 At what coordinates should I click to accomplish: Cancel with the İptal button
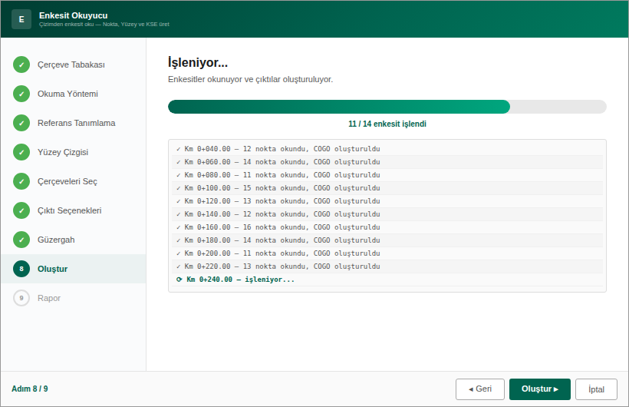pyautogui.click(x=596, y=389)
